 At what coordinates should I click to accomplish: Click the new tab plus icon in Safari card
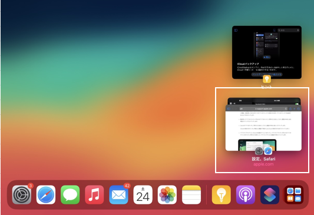(x=295, y=109)
